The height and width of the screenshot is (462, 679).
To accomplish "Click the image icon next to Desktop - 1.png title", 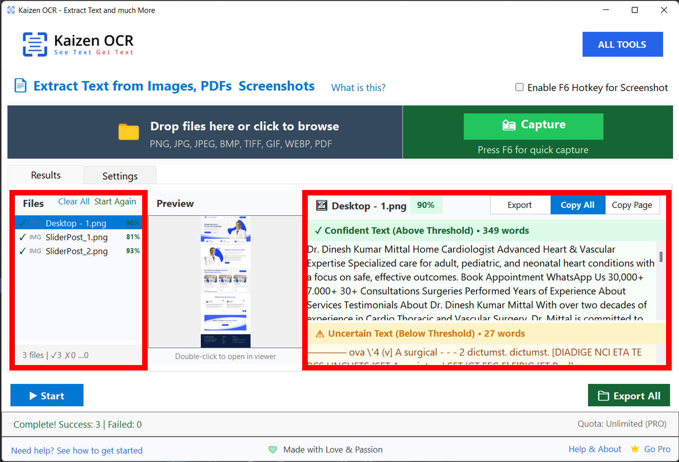I will [322, 205].
